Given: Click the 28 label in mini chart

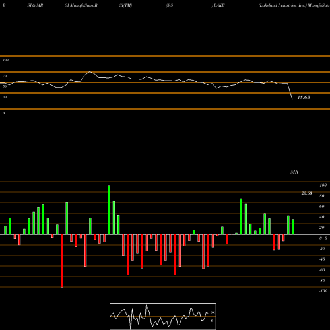Looking at the screenshot, I should click(213, 313).
